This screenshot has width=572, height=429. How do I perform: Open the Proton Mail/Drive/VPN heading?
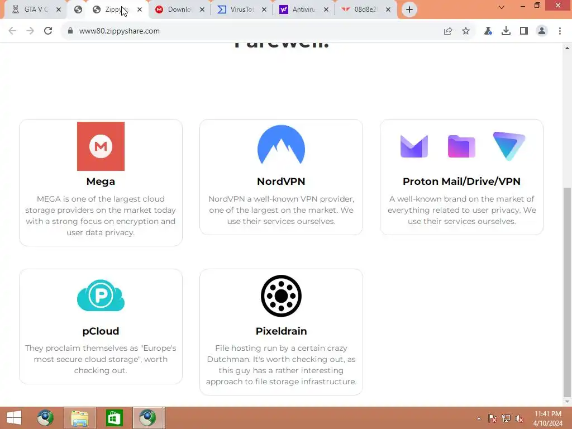[461, 182]
